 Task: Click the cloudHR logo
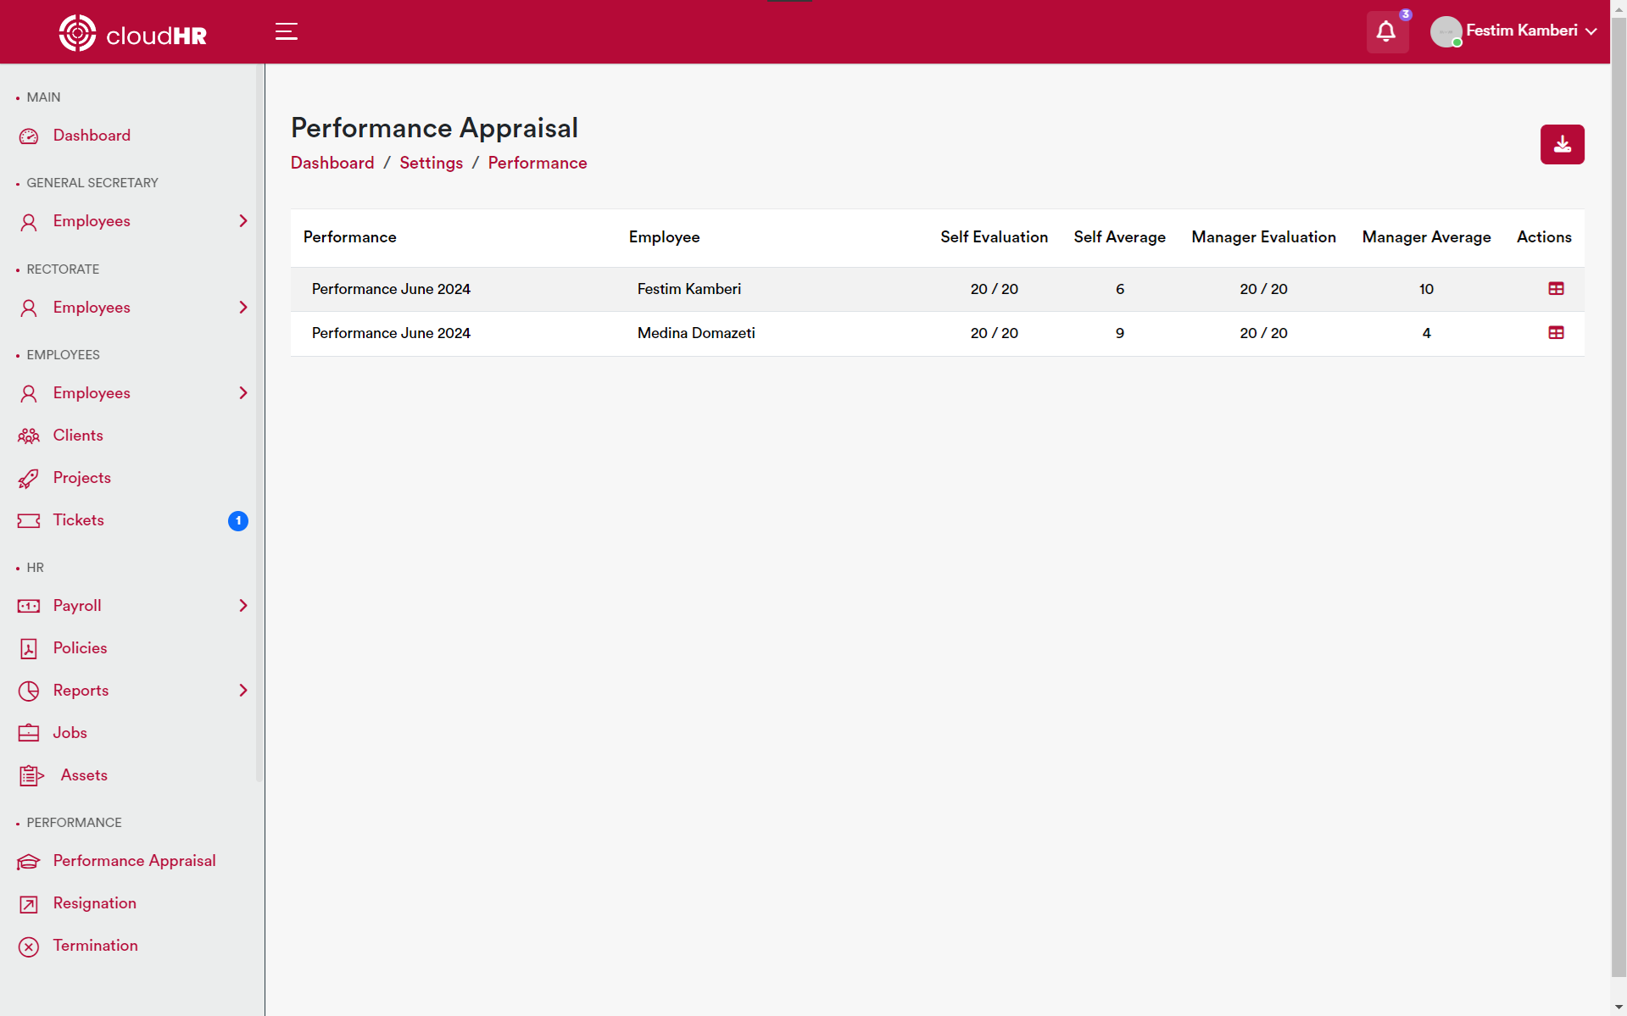[133, 34]
